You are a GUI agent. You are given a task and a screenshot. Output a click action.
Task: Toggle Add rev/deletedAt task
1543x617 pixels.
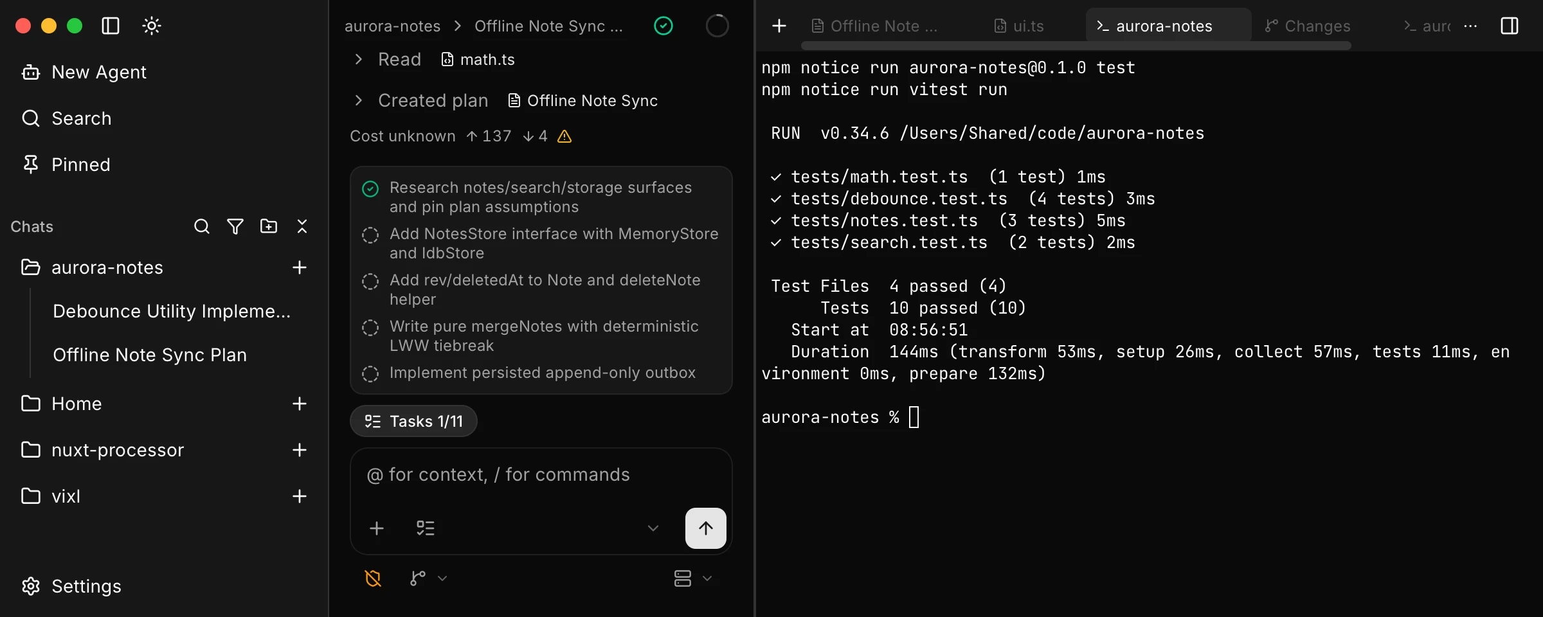370,282
